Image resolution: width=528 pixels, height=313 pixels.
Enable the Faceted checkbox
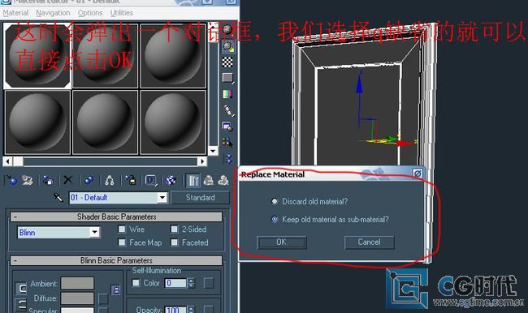174,242
